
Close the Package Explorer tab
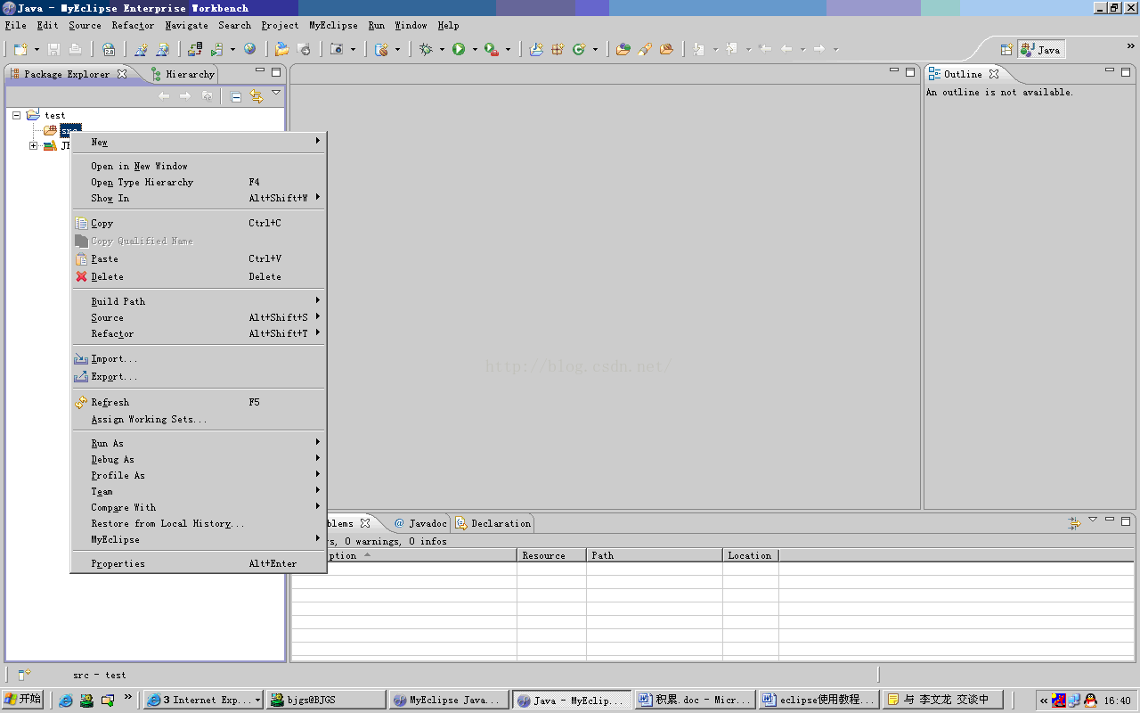(x=122, y=74)
